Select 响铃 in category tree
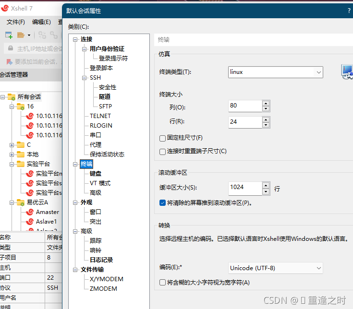 [96, 250]
